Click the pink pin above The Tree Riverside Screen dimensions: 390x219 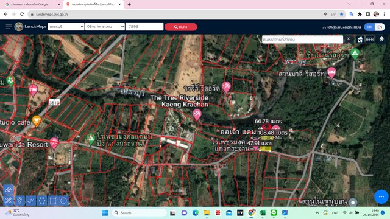[x=226, y=87]
